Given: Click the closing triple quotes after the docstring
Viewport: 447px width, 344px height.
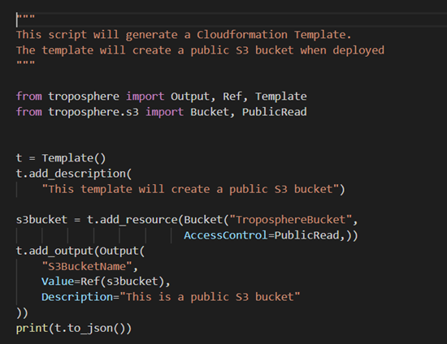Looking at the screenshot, I should [x=26, y=62].
